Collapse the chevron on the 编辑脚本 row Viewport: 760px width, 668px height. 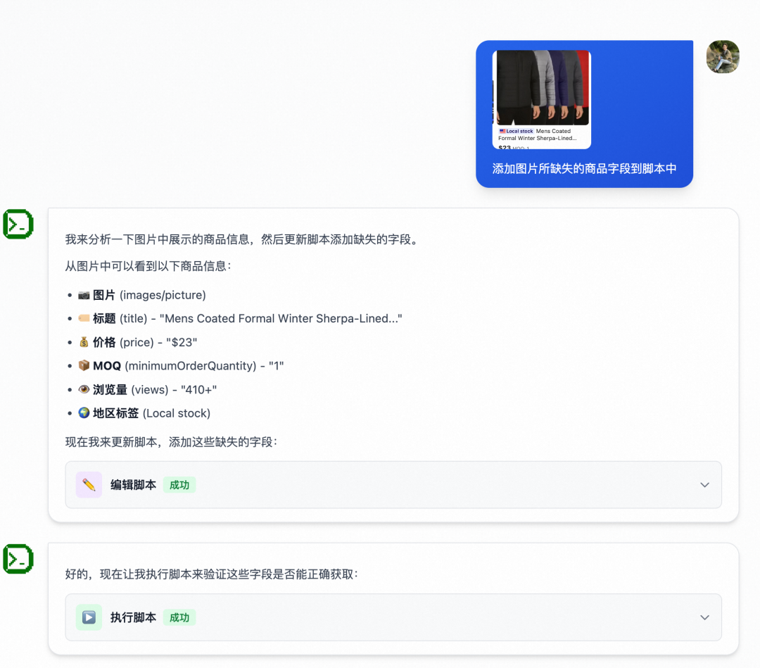point(704,484)
